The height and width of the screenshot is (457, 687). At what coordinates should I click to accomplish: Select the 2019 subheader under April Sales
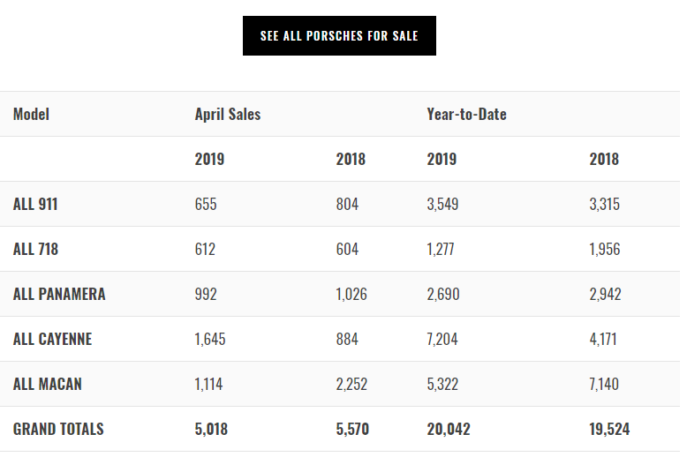(x=209, y=160)
